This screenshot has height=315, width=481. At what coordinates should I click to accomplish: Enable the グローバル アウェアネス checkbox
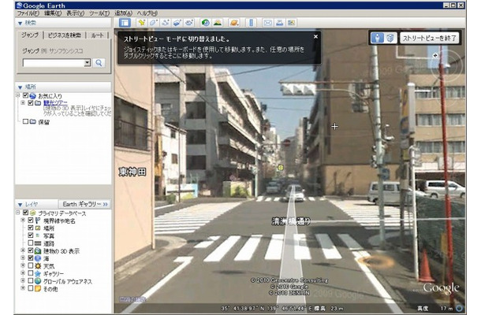pos(31,280)
